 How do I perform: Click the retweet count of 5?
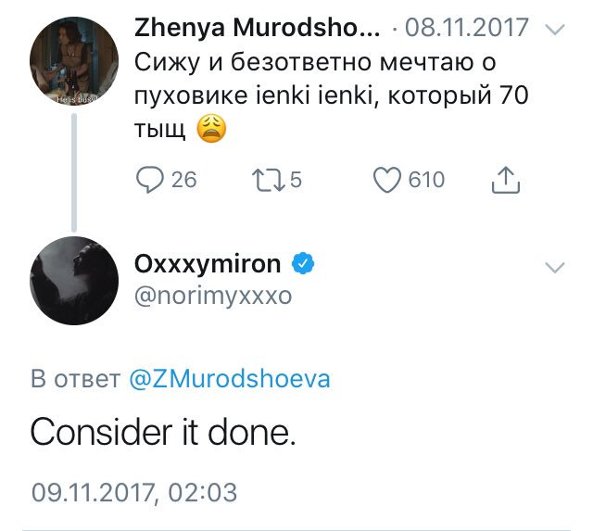(296, 179)
